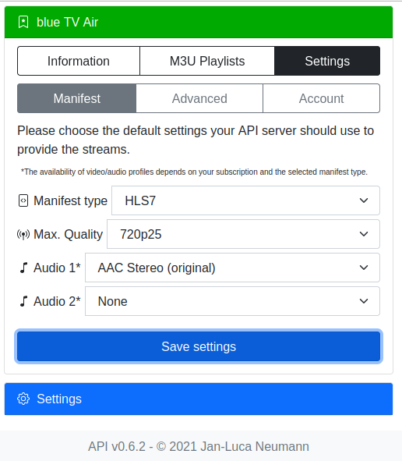Click the gear icon in blue Settings bar
The width and height of the screenshot is (402, 461).
click(x=23, y=399)
